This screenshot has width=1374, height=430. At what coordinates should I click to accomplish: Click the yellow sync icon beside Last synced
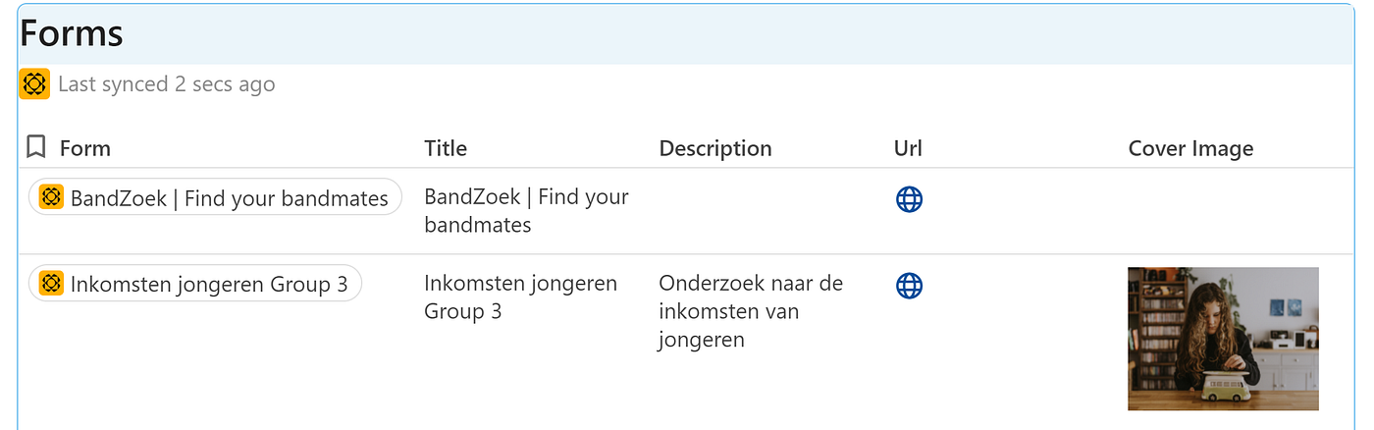pos(34,84)
